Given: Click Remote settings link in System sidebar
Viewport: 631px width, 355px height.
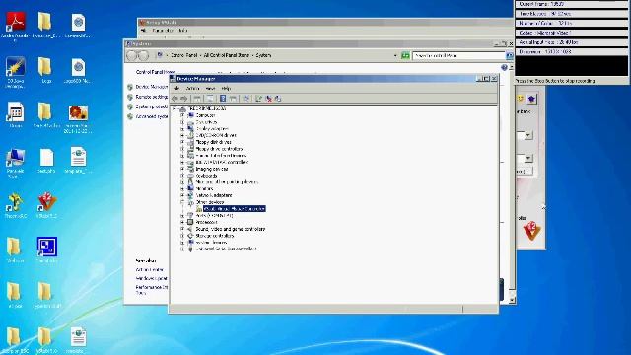Looking at the screenshot, I should click(151, 97).
